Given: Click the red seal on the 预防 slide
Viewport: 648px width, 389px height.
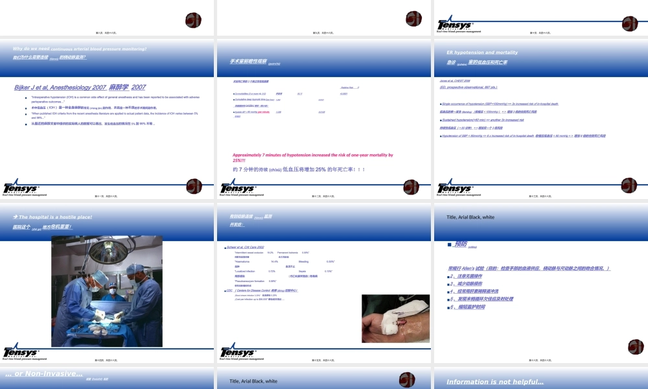Looking at the screenshot, I should point(636,347).
